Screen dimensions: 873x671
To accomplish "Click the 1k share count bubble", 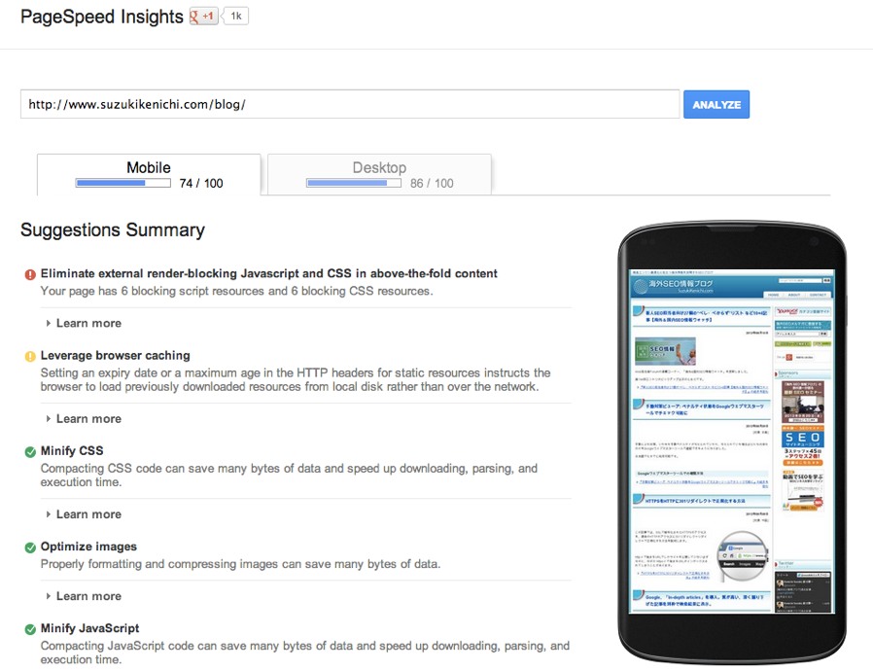I will [x=235, y=17].
